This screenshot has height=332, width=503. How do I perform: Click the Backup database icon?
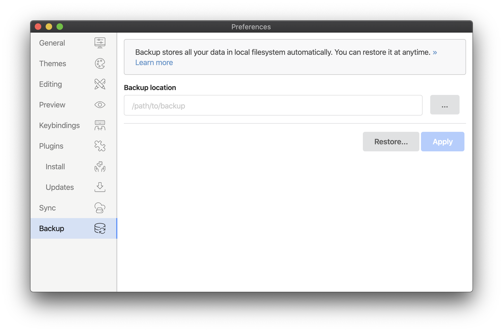tap(100, 228)
